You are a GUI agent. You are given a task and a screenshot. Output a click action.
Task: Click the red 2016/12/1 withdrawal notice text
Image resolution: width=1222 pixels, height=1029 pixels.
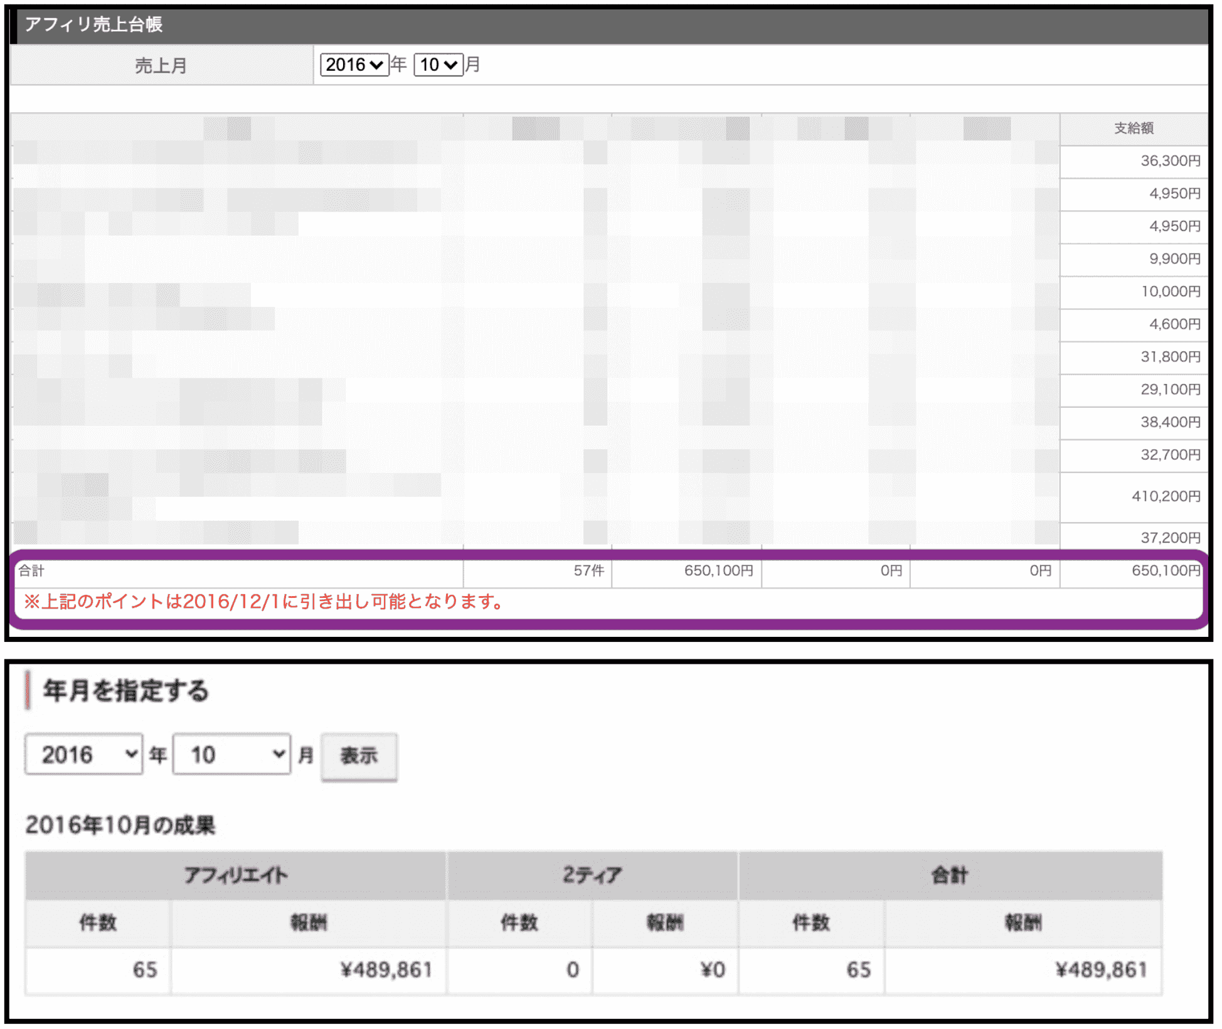(263, 602)
